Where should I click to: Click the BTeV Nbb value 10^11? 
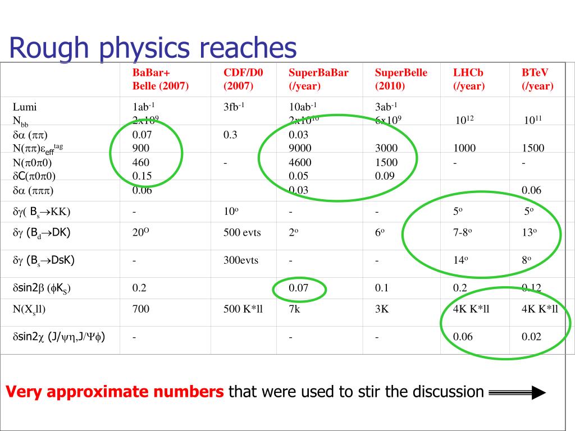(x=533, y=120)
